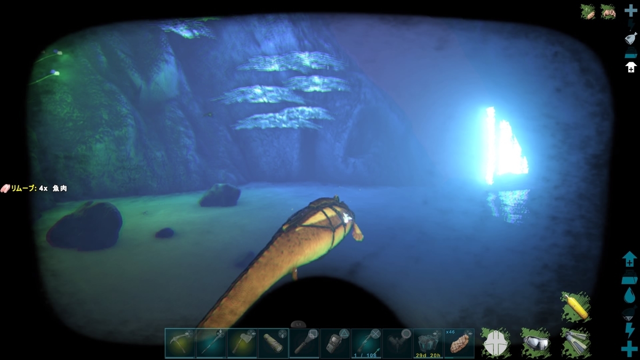The height and width of the screenshot is (360, 640).
Task: Click the mount health plus icon top right
Action: click(x=630, y=11)
